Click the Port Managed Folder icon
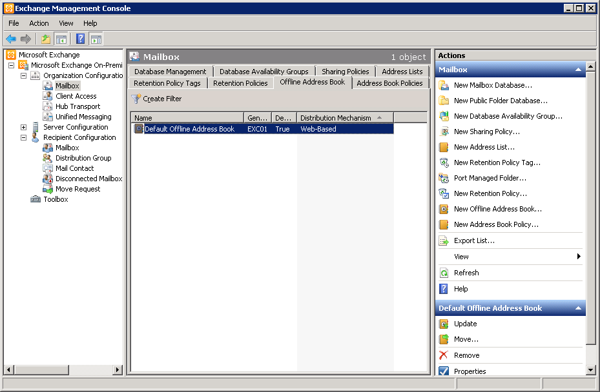The width and height of the screenshot is (600, 392). [x=444, y=178]
